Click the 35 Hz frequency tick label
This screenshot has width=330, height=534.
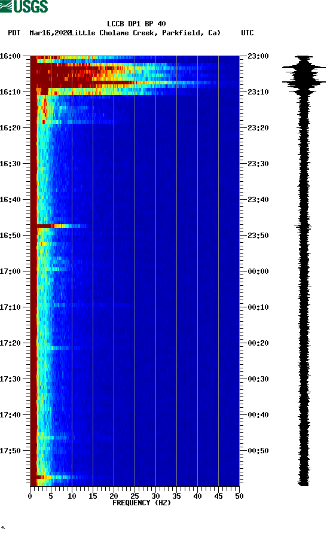tap(176, 496)
